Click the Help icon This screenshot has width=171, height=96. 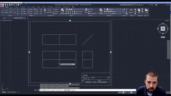point(156,5)
